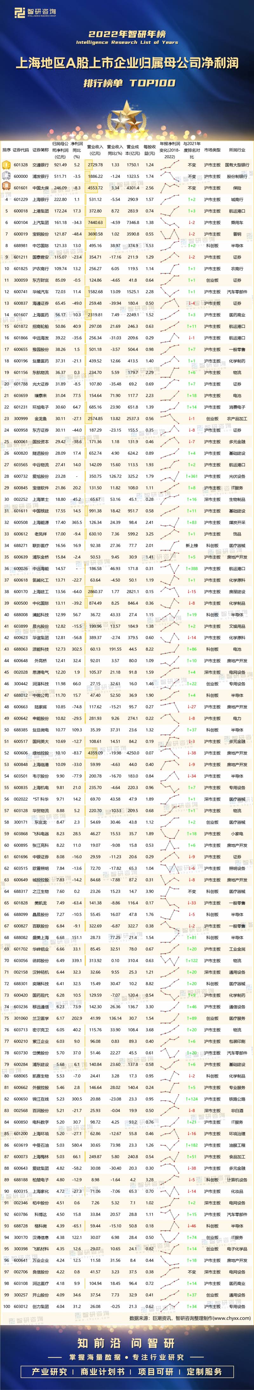This screenshot has width=254, height=1390.
Task: Click the 营业成本 column header
Action: [133, 150]
